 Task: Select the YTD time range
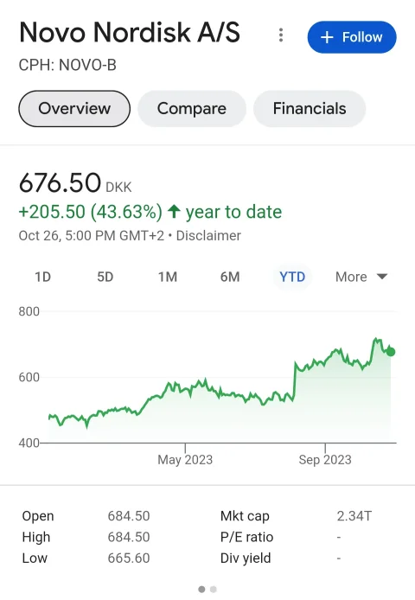click(292, 277)
